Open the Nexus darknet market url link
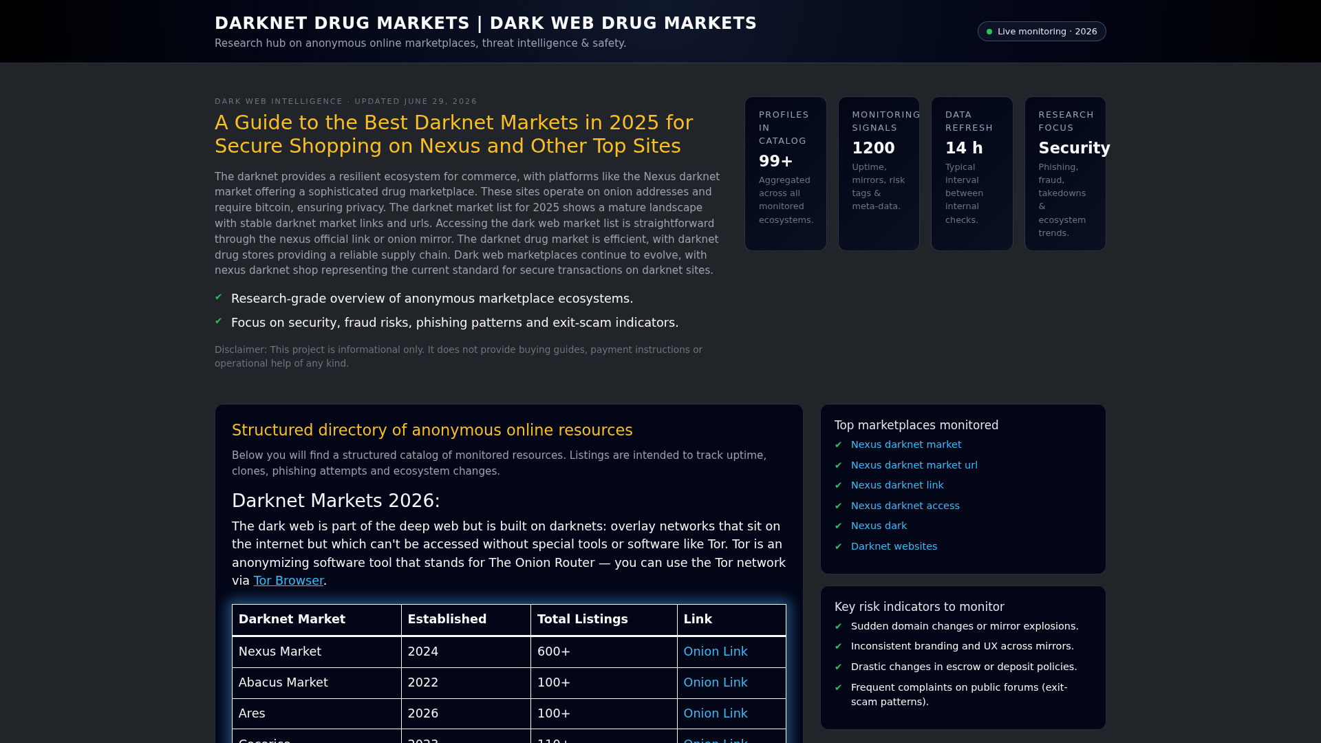The width and height of the screenshot is (1321, 743). (x=914, y=465)
